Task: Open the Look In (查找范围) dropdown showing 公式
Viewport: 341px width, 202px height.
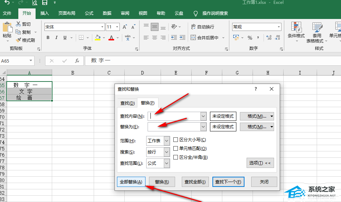Action: 167,163
